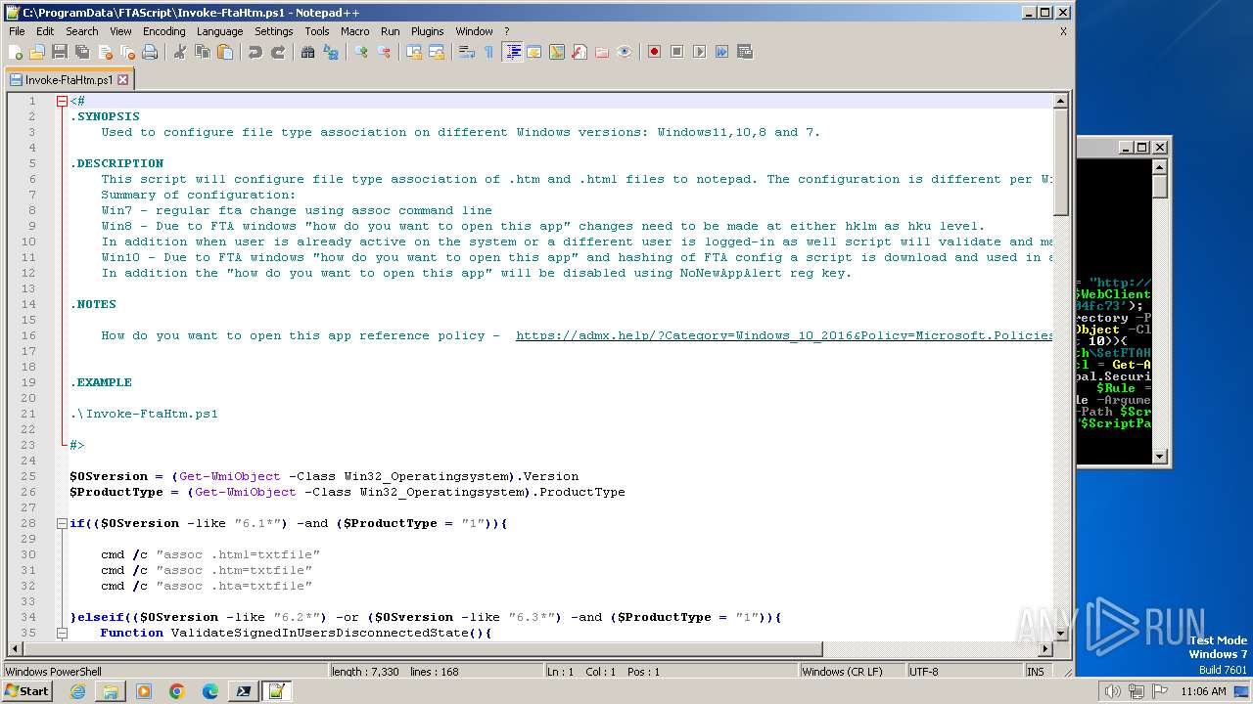The width and height of the screenshot is (1253, 704).
Task: Switch to PowerShell via the taskbar icon
Action: coord(243,691)
